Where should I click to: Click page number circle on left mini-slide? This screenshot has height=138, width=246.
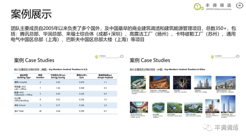122,56
